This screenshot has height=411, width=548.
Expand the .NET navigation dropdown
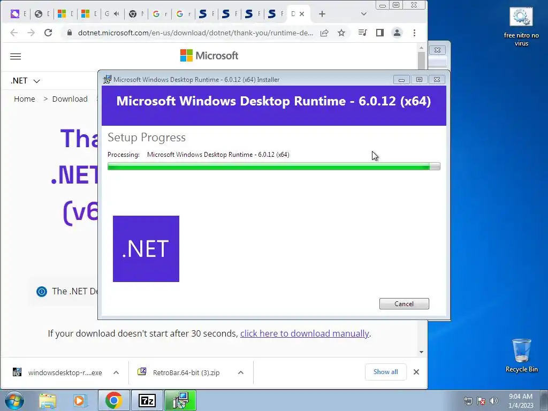tap(25, 81)
